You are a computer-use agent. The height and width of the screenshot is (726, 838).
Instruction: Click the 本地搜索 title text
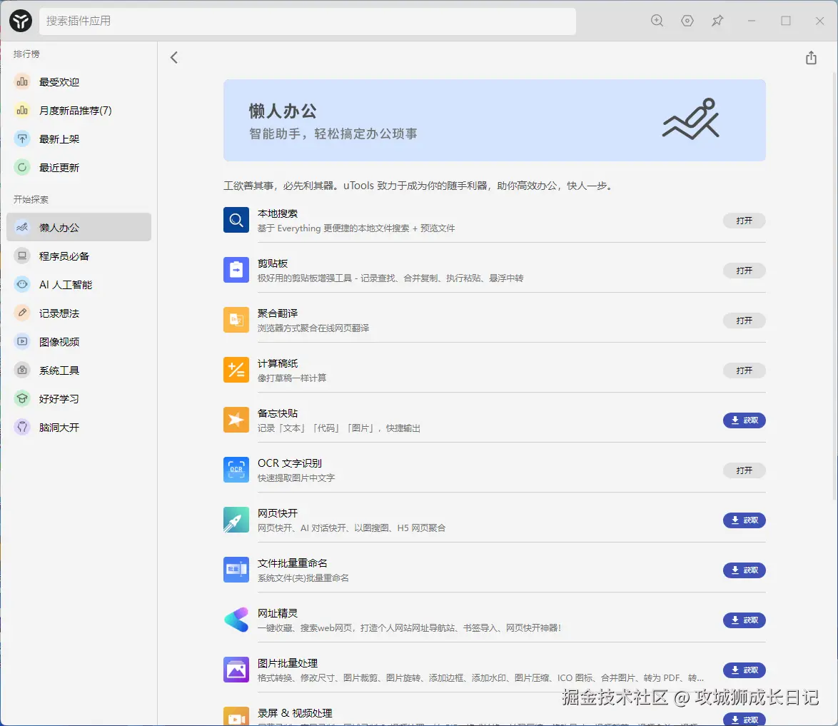[x=278, y=213]
